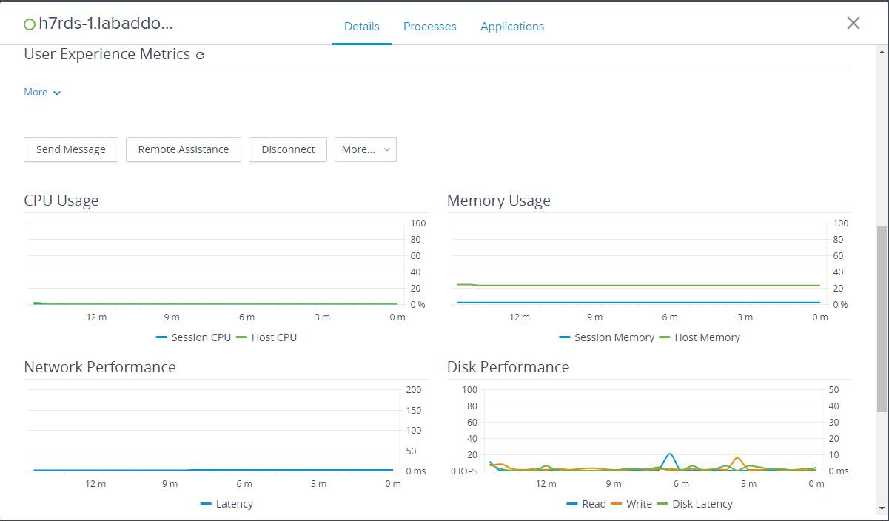Start Remote Assistance for this session

pyautogui.click(x=184, y=149)
